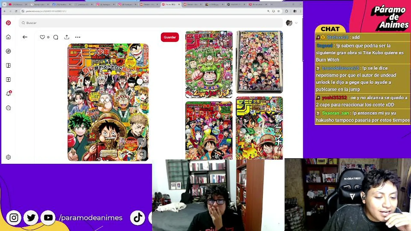Screen dimensions: 411x231
Task: Open the Explore compass icon in sidebar
Action: click(x=8, y=51)
